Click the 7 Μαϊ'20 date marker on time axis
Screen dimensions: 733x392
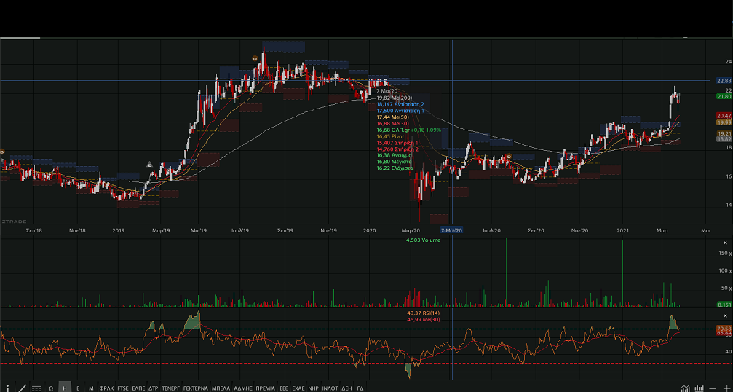pos(452,230)
